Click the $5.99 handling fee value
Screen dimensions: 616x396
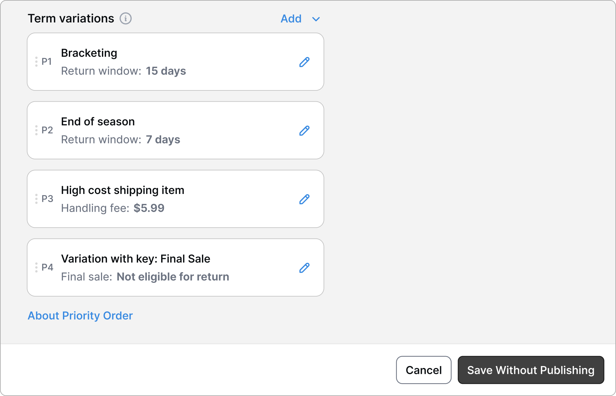(149, 208)
